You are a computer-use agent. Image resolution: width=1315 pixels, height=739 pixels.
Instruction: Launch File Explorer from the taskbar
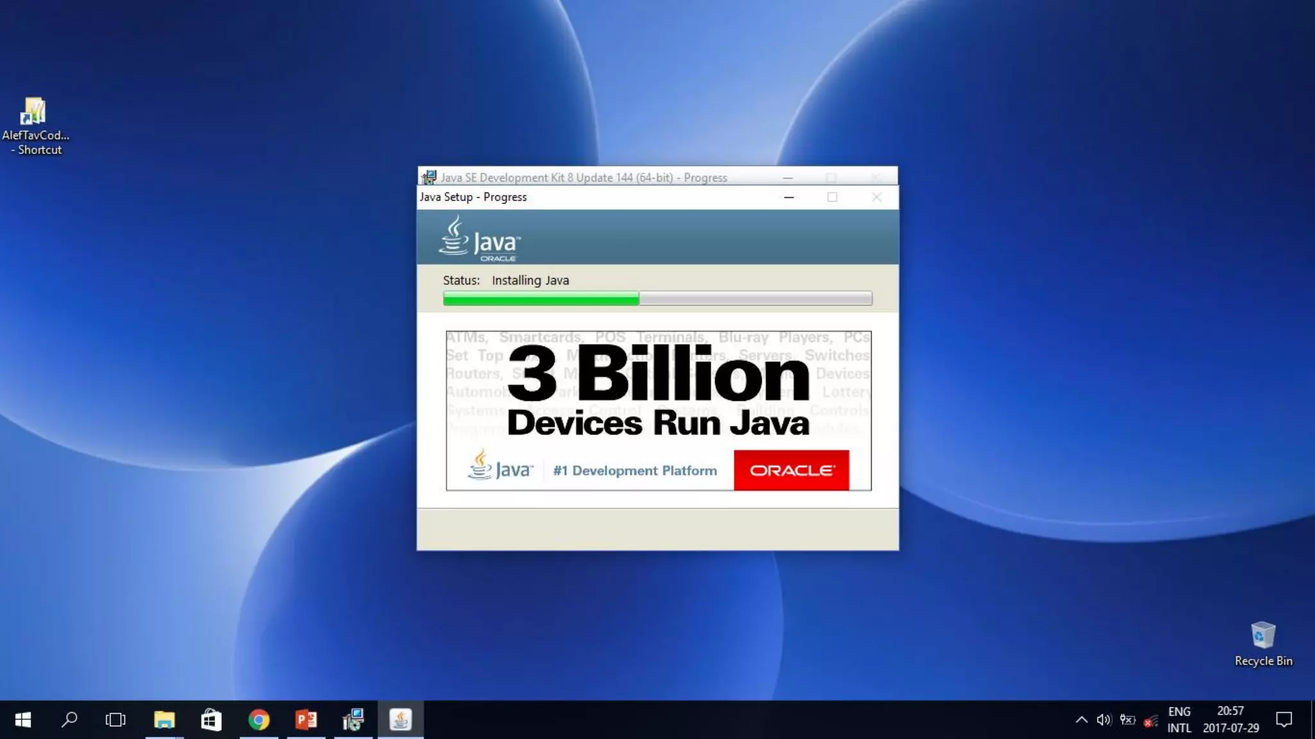pyautogui.click(x=164, y=720)
